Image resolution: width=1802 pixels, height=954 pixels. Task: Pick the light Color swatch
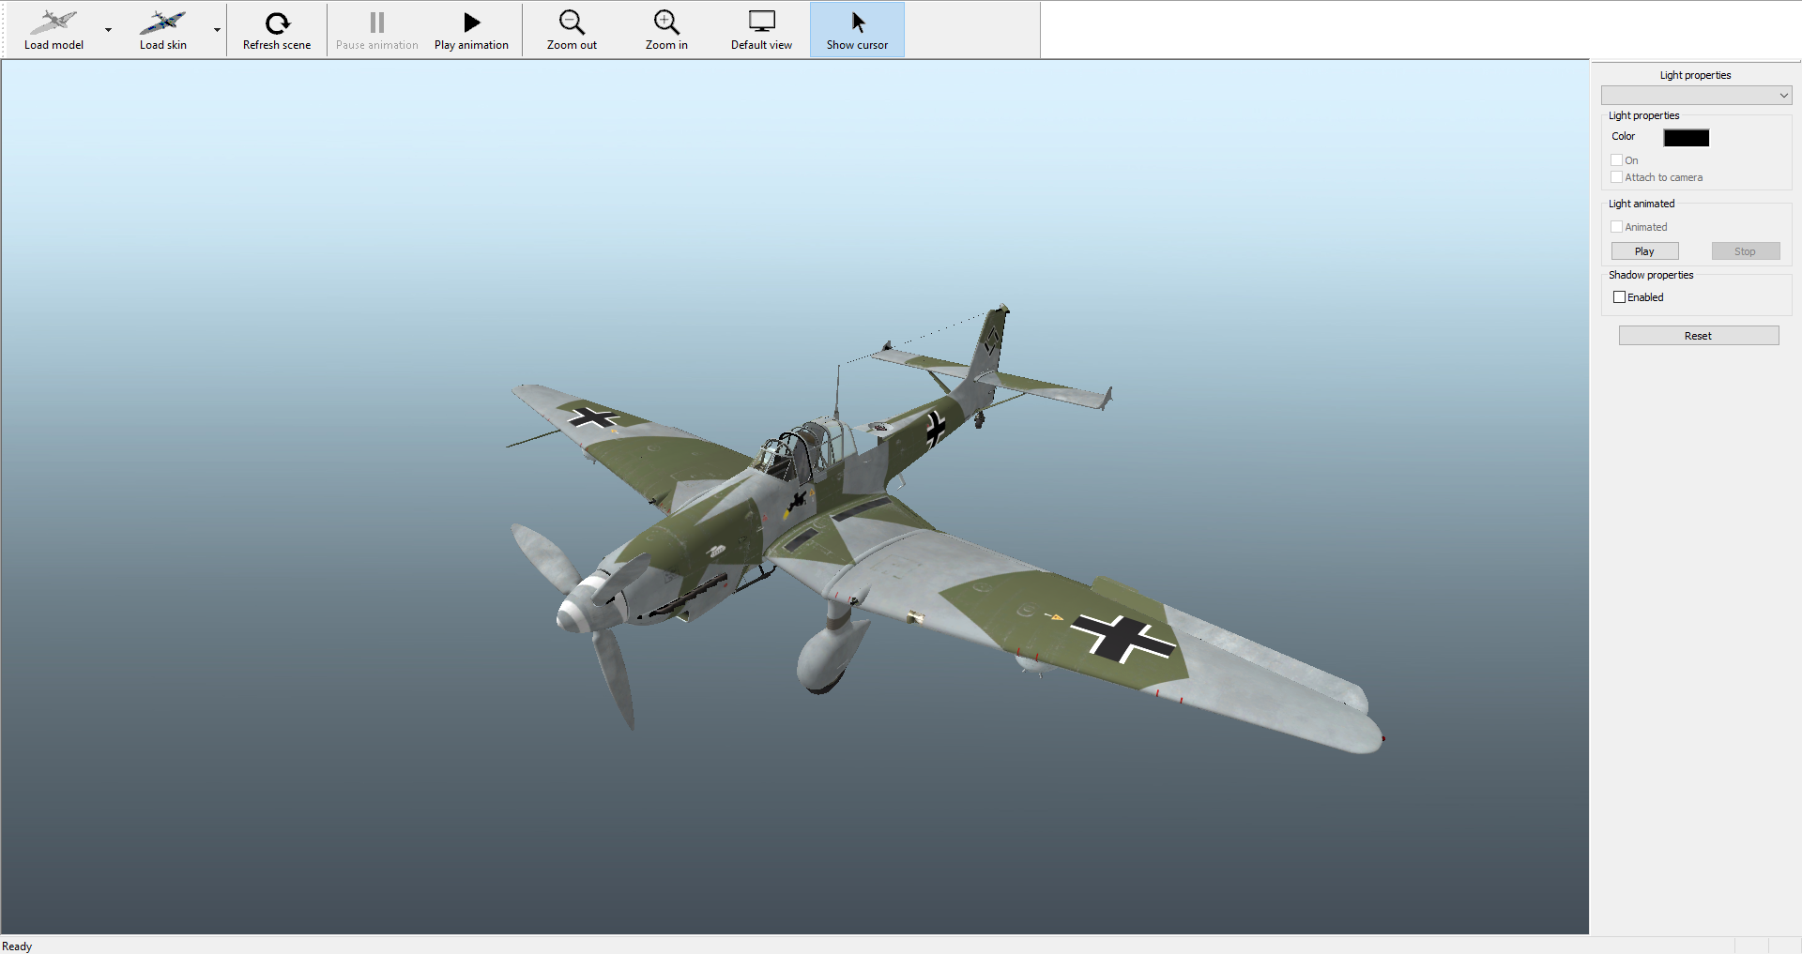pos(1686,138)
